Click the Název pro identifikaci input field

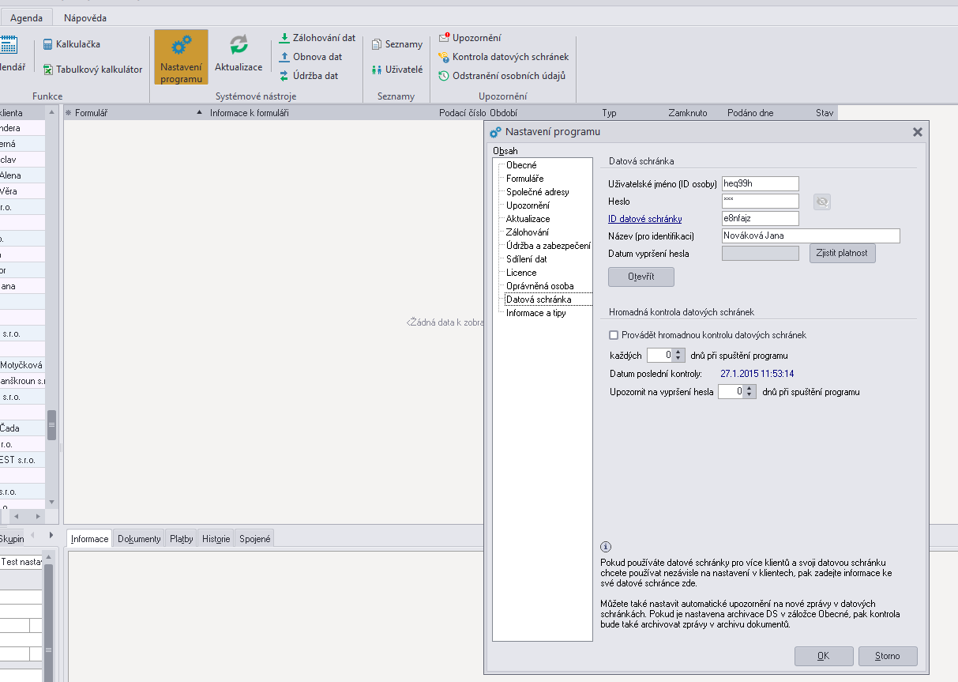[x=810, y=235]
